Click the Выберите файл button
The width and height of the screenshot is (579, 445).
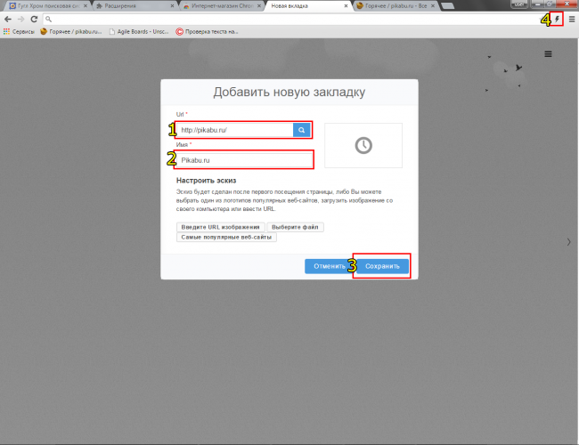tap(295, 227)
